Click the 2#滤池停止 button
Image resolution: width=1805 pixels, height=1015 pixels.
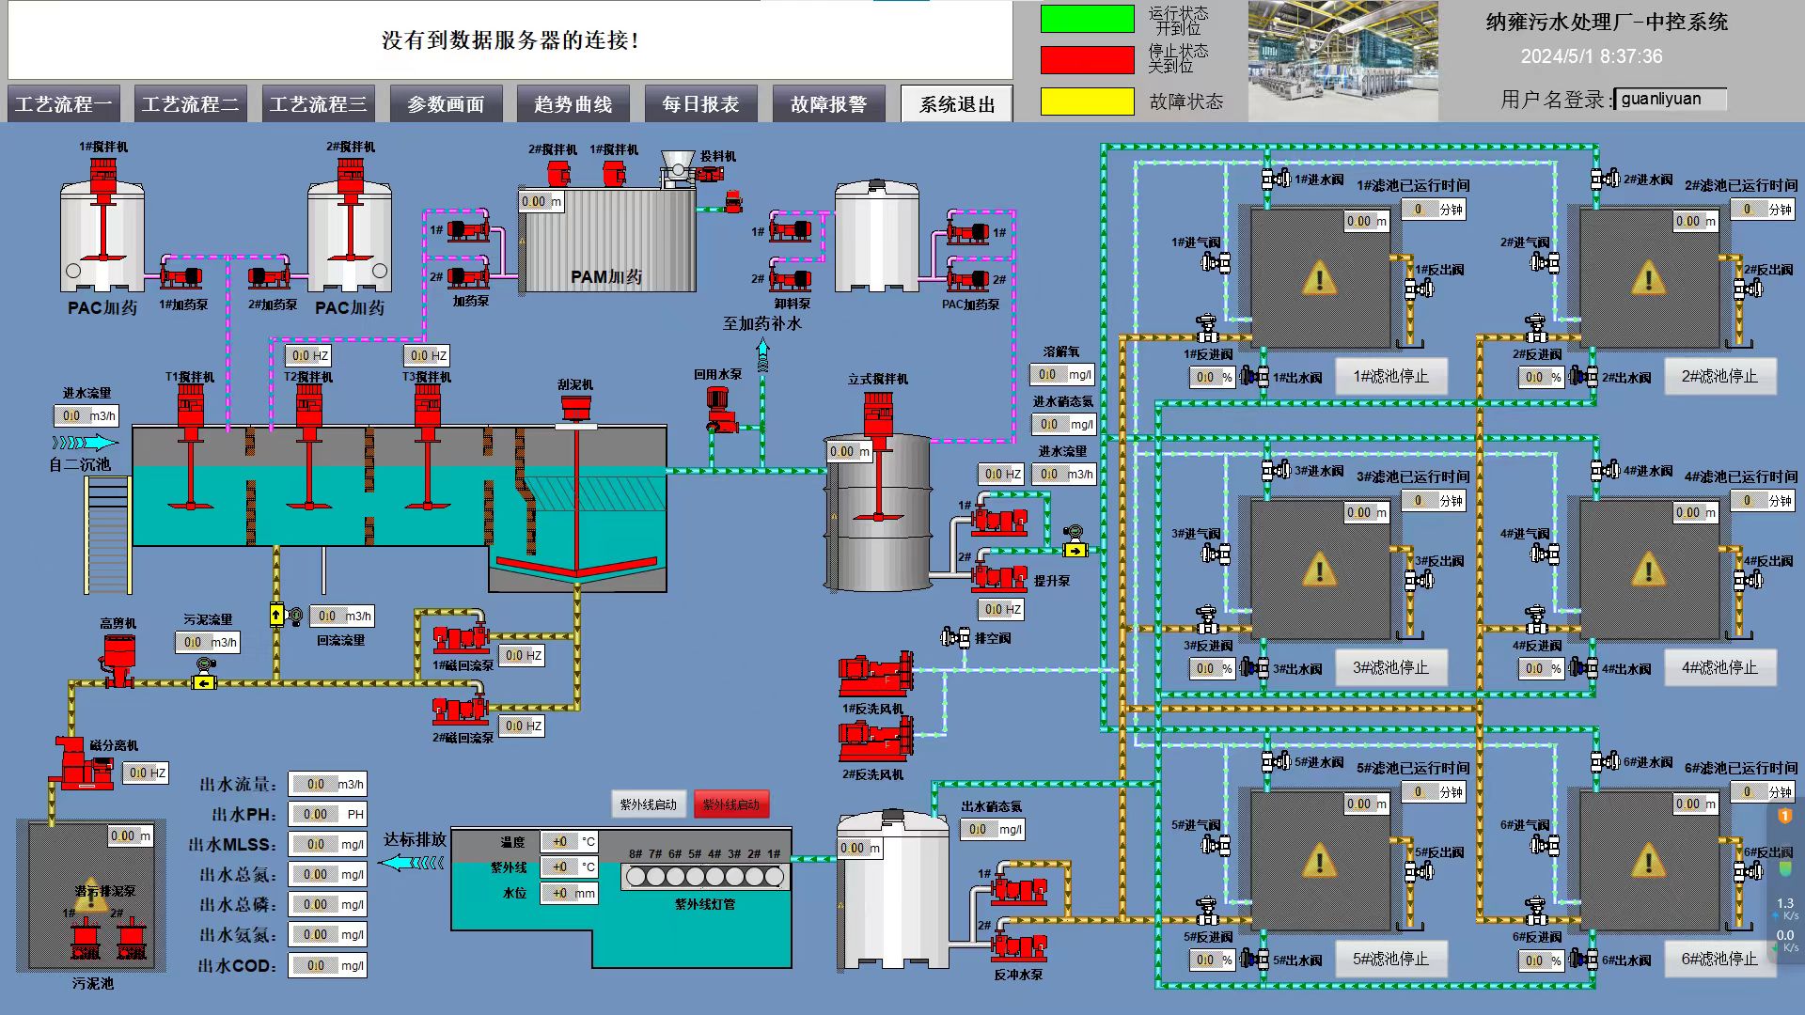tap(1719, 376)
